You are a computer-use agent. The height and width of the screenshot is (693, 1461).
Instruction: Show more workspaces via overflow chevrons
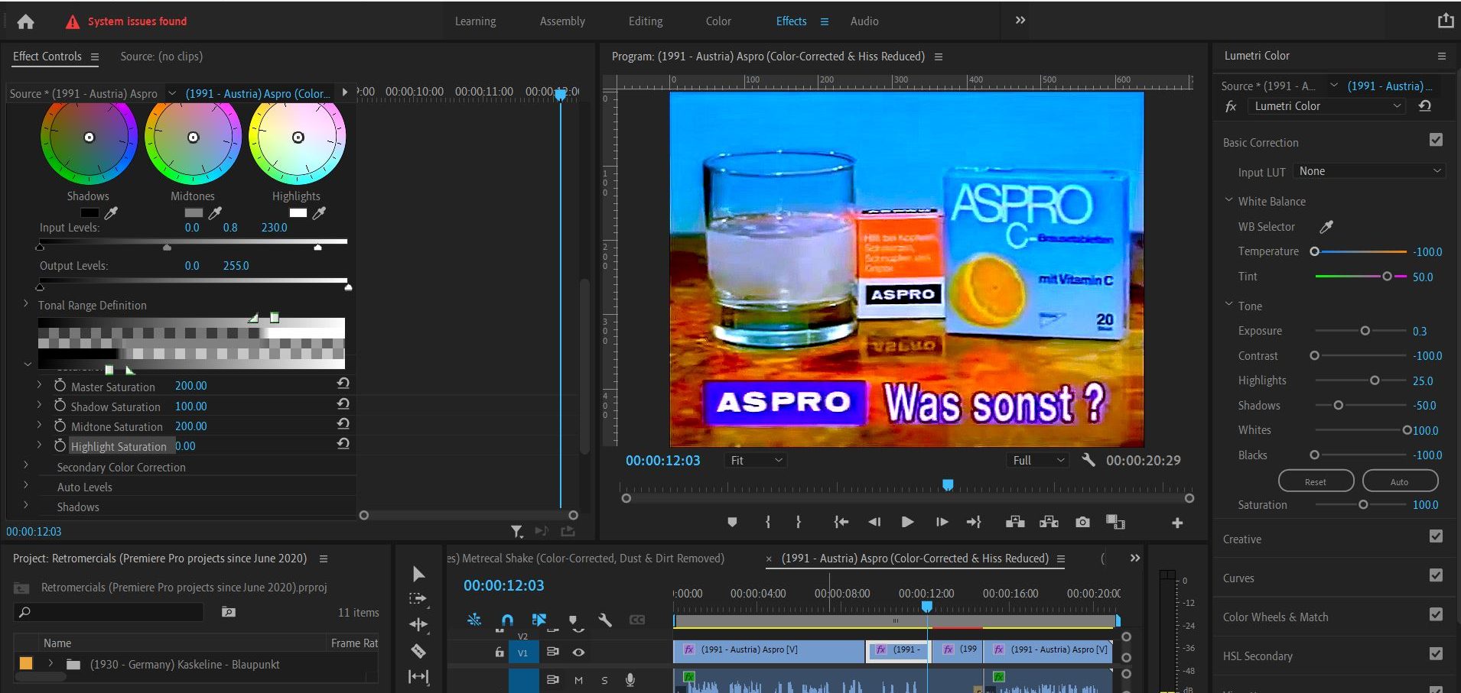(1020, 21)
